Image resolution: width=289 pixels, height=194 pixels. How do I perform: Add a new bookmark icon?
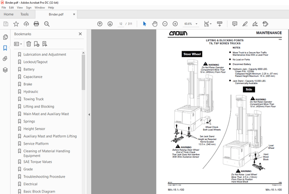click(x=36, y=44)
